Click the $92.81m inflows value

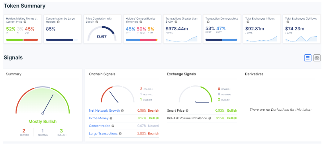[255, 29]
